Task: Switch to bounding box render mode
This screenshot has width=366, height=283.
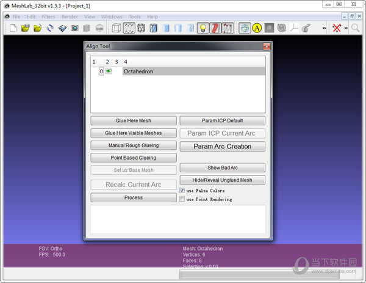Action: click(x=117, y=28)
